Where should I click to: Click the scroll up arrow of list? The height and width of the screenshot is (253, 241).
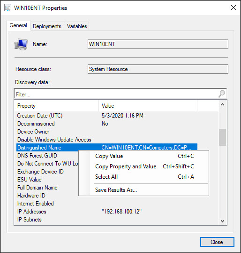pyautogui.click(x=223, y=104)
